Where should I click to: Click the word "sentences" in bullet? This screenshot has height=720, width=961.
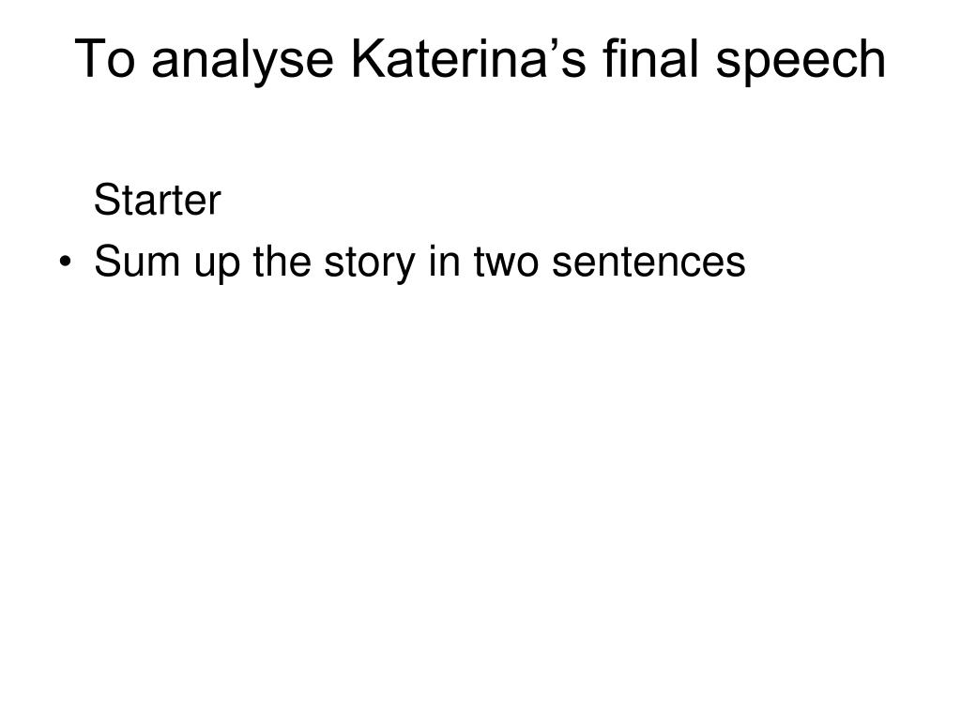(648, 262)
